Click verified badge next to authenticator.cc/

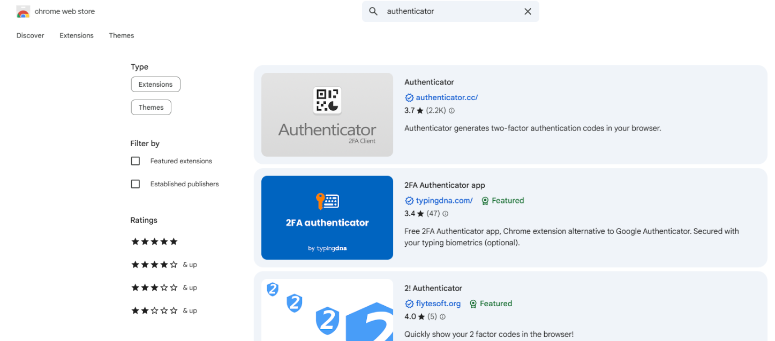tap(409, 97)
